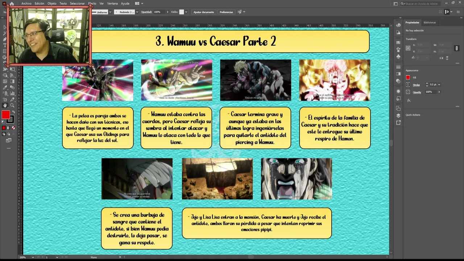464x261 pixels.
Task: Reset to default fill and stroke
Action: [3, 121]
